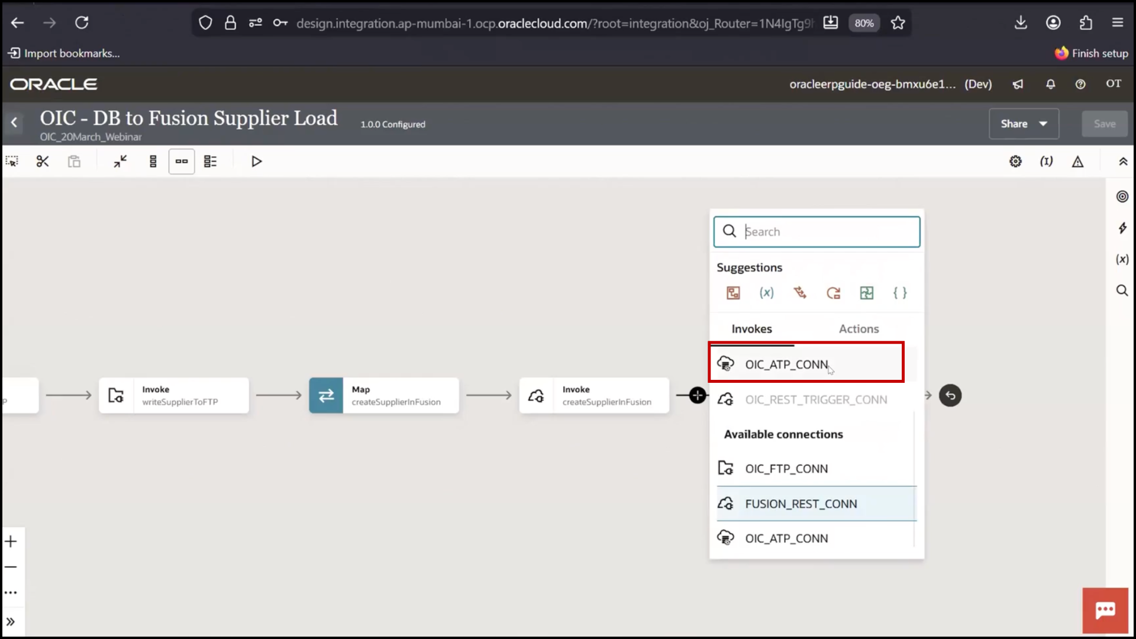Image resolution: width=1136 pixels, height=639 pixels.
Task: Activate the multi-select tool in canvas toolbar
Action: [12, 161]
